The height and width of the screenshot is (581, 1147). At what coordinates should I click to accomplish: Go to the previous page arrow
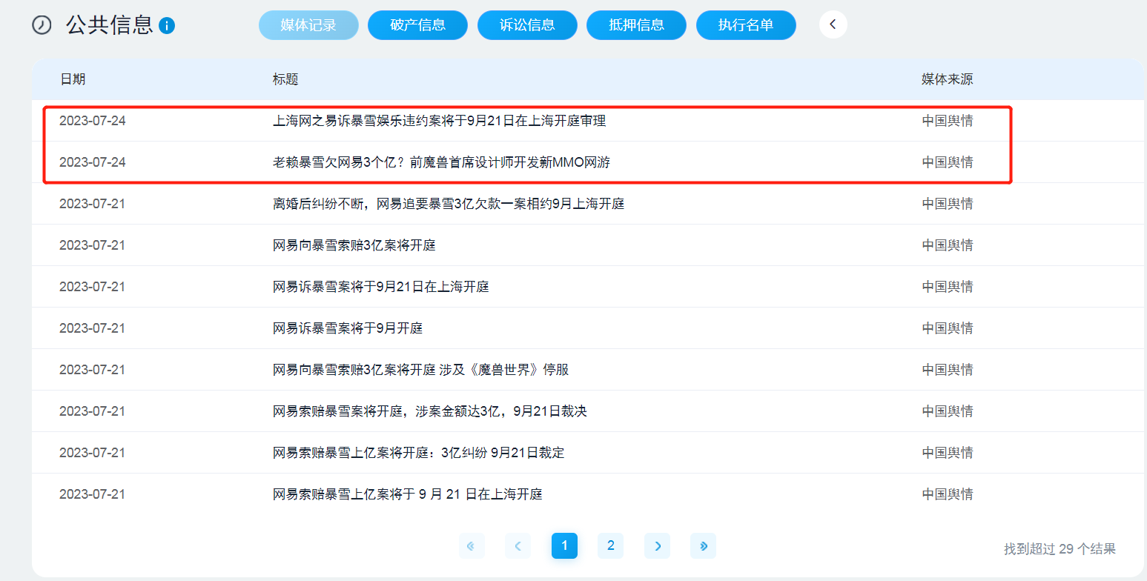pos(518,546)
